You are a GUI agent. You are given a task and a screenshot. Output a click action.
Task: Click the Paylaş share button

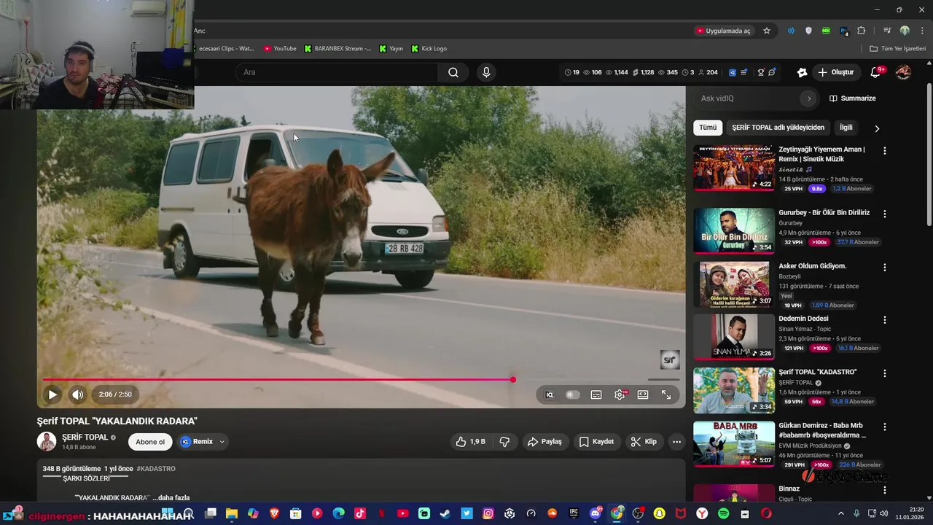tap(544, 442)
